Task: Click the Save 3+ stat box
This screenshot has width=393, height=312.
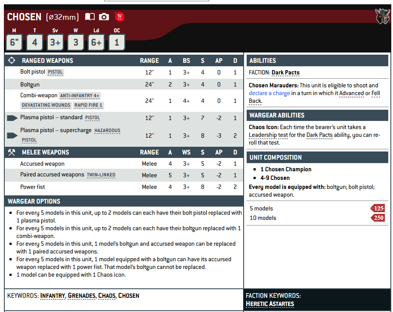Action: 55,42
